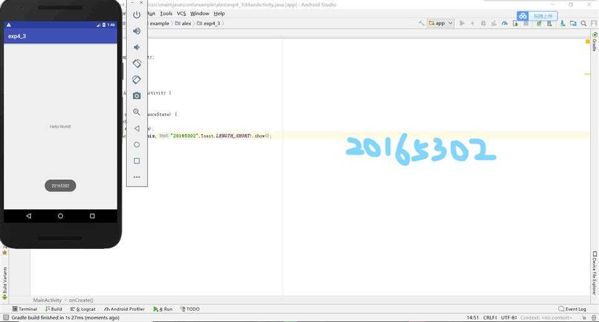Viewport: 599px width, 322px height.
Task: Click the 14:51 cursor position indicator
Action: (472, 318)
